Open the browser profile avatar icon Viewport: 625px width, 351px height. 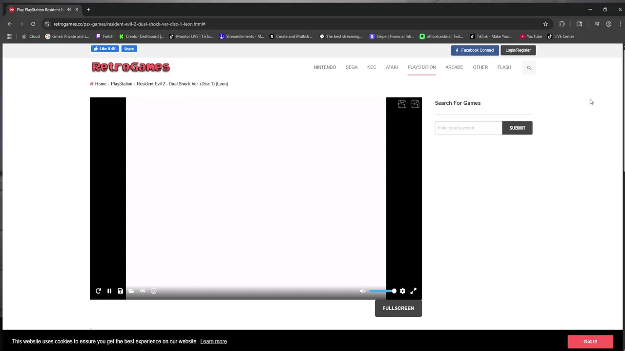coord(608,24)
